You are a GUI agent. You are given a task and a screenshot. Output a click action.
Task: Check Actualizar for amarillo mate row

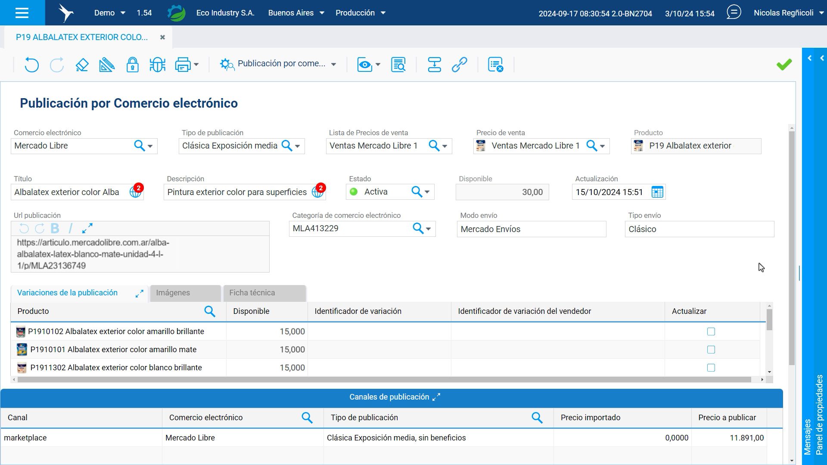(711, 350)
